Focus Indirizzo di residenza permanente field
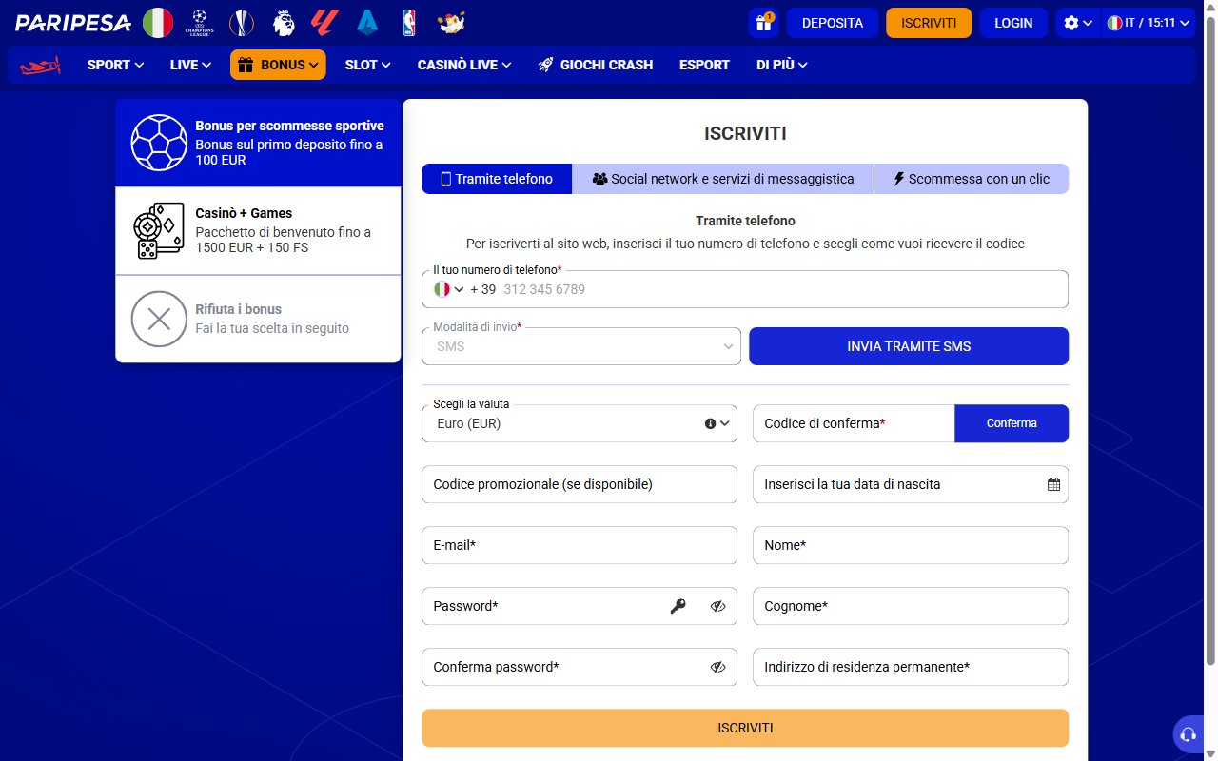The image size is (1218, 761). click(x=911, y=667)
